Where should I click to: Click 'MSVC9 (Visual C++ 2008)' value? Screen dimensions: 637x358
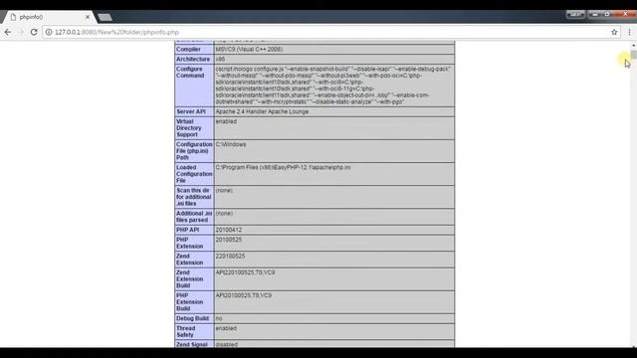[x=249, y=49]
